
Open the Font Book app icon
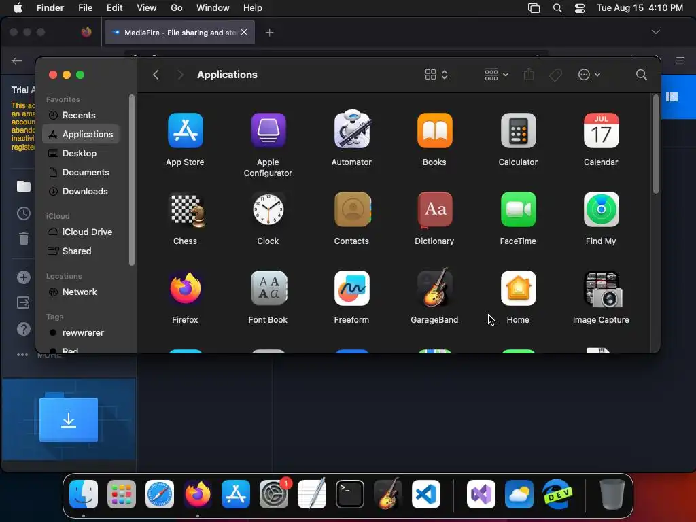[x=268, y=288]
